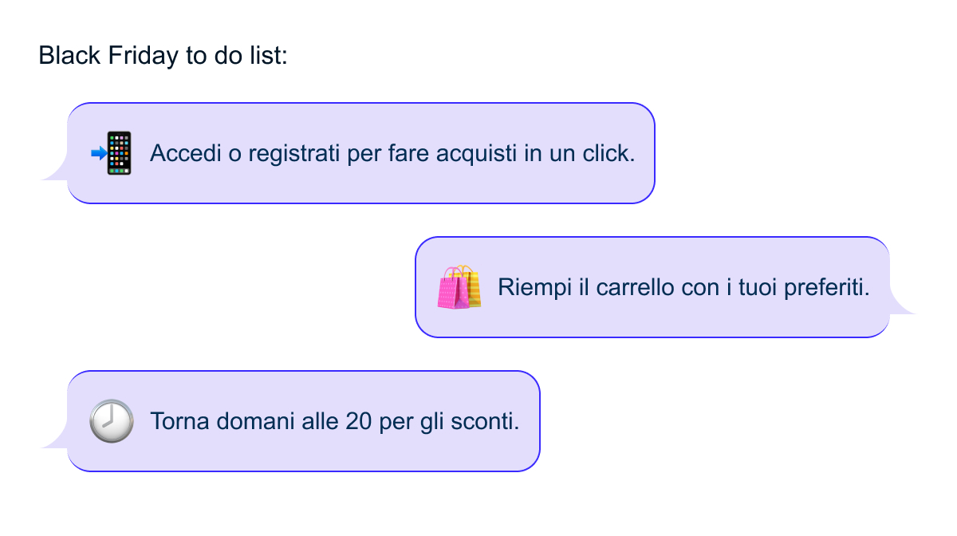Click the word "carrello" in the second bubble
This screenshot has height=536, width=957.
click(x=634, y=287)
